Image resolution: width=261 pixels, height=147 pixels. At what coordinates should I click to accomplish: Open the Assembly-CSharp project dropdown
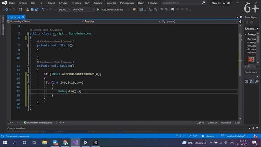(x=45, y=22)
